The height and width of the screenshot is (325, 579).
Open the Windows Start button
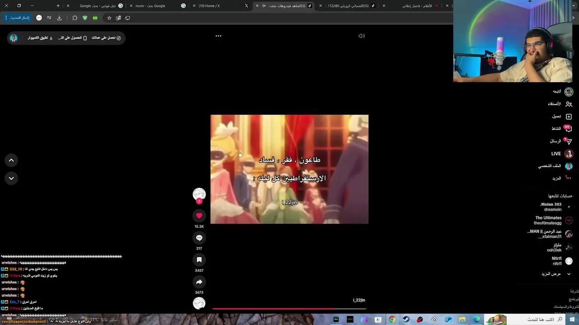572,320
